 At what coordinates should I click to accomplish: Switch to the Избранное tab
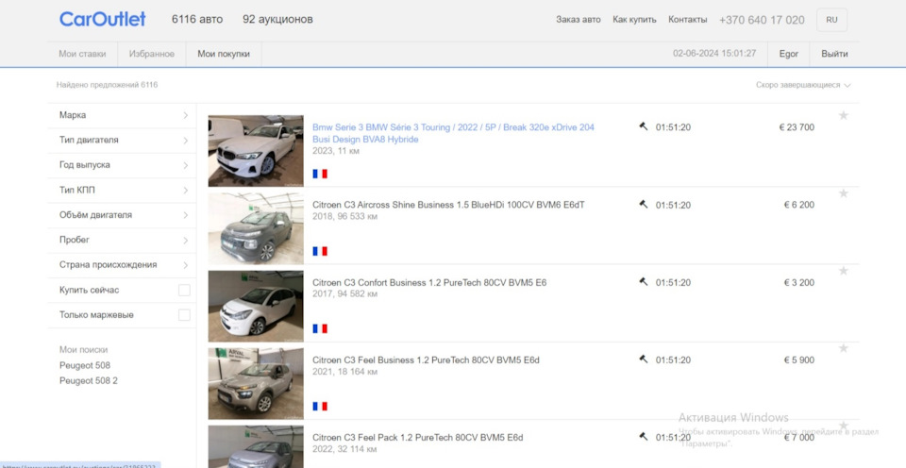click(x=152, y=54)
